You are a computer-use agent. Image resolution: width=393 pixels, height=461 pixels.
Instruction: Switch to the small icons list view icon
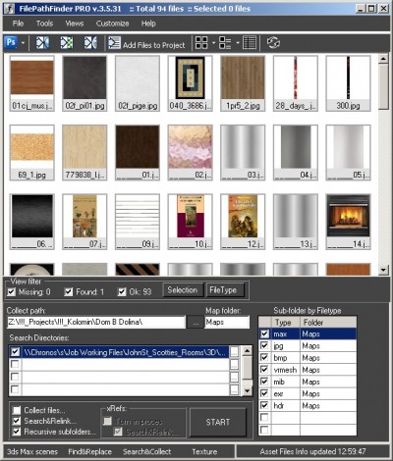225,43
